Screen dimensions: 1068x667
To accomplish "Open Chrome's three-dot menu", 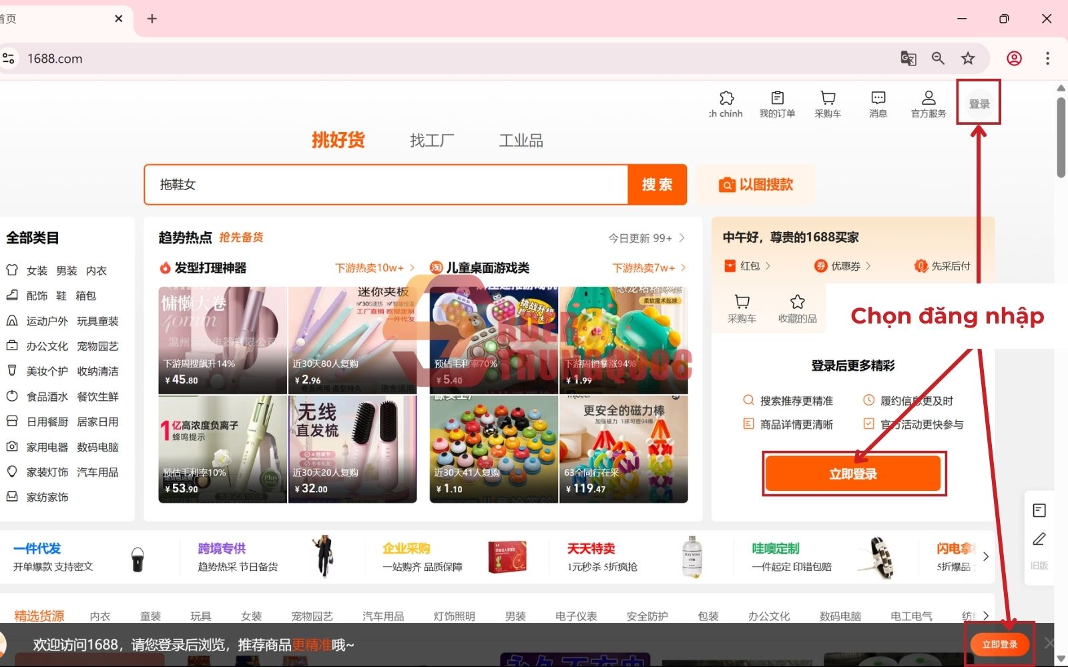I will [x=1047, y=59].
